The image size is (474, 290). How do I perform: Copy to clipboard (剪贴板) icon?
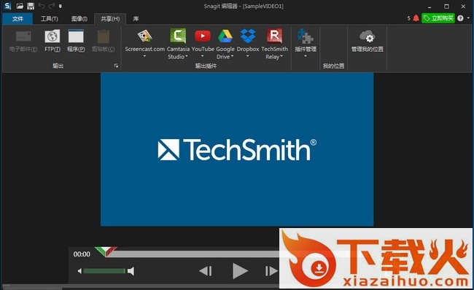click(104, 36)
